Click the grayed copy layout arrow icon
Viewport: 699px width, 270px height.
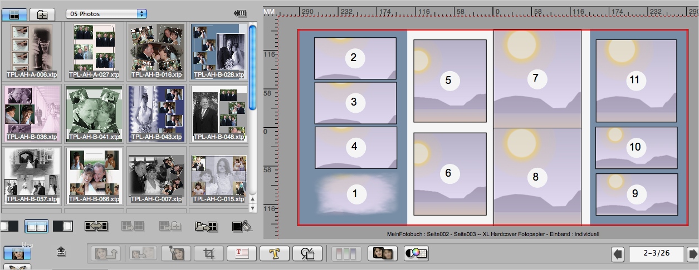133,226
